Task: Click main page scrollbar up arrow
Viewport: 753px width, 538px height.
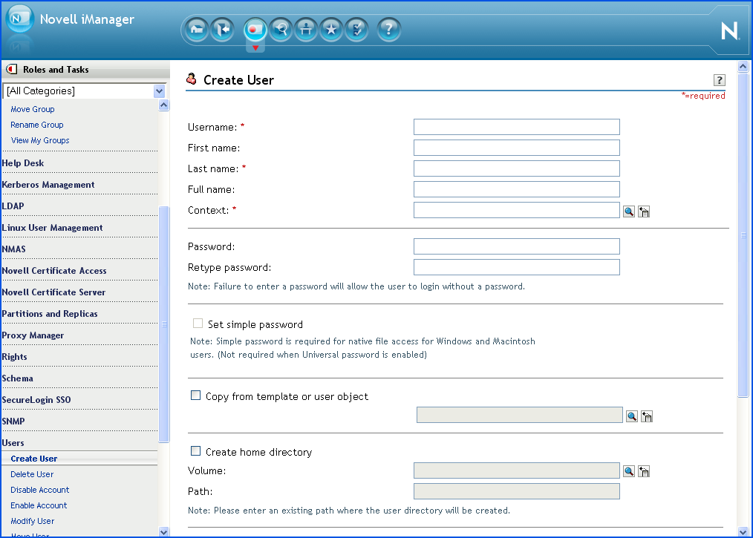Action: point(743,67)
